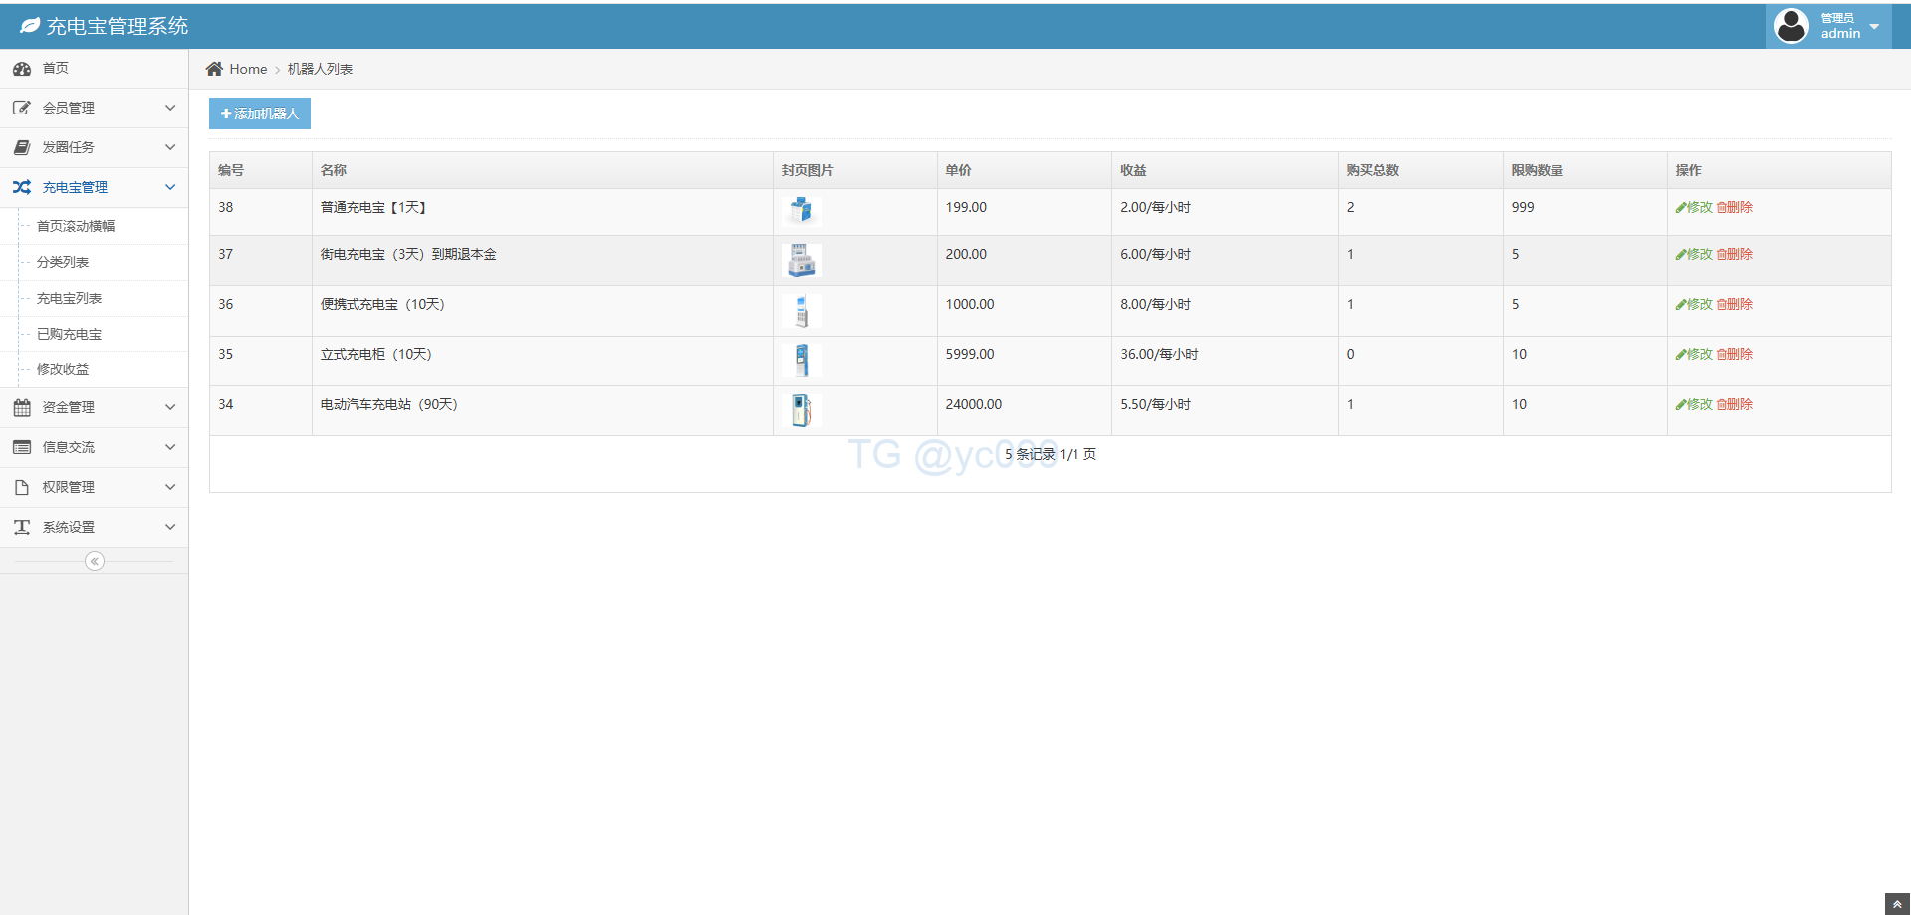Click the calendar icon beside 资金管理
Screen dimensions: 1911x915
pyautogui.click(x=22, y=407)
